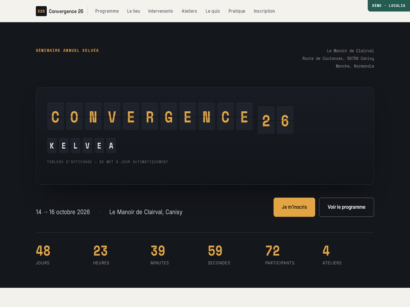Click the flap tile showing digit 6
Screen dimensions: 410x307
[x=285, y=120]
